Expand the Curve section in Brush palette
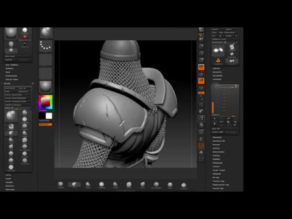Image resolution: width=292 pixels, height=219 pixels. pyautogui.click(x=8, y=175)
